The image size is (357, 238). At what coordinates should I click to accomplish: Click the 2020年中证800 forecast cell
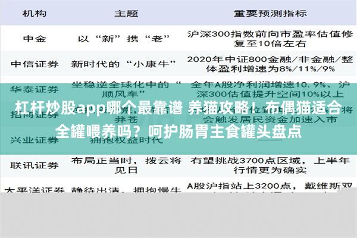coord(270,64)
